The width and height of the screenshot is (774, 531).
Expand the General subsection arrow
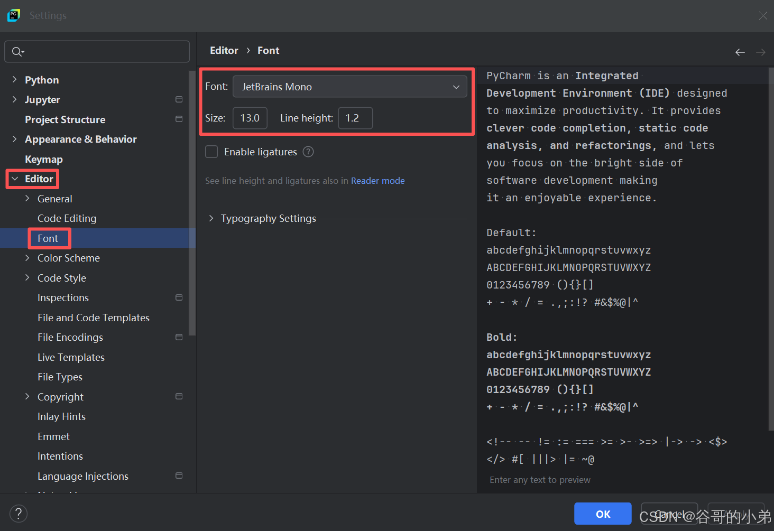27,199
